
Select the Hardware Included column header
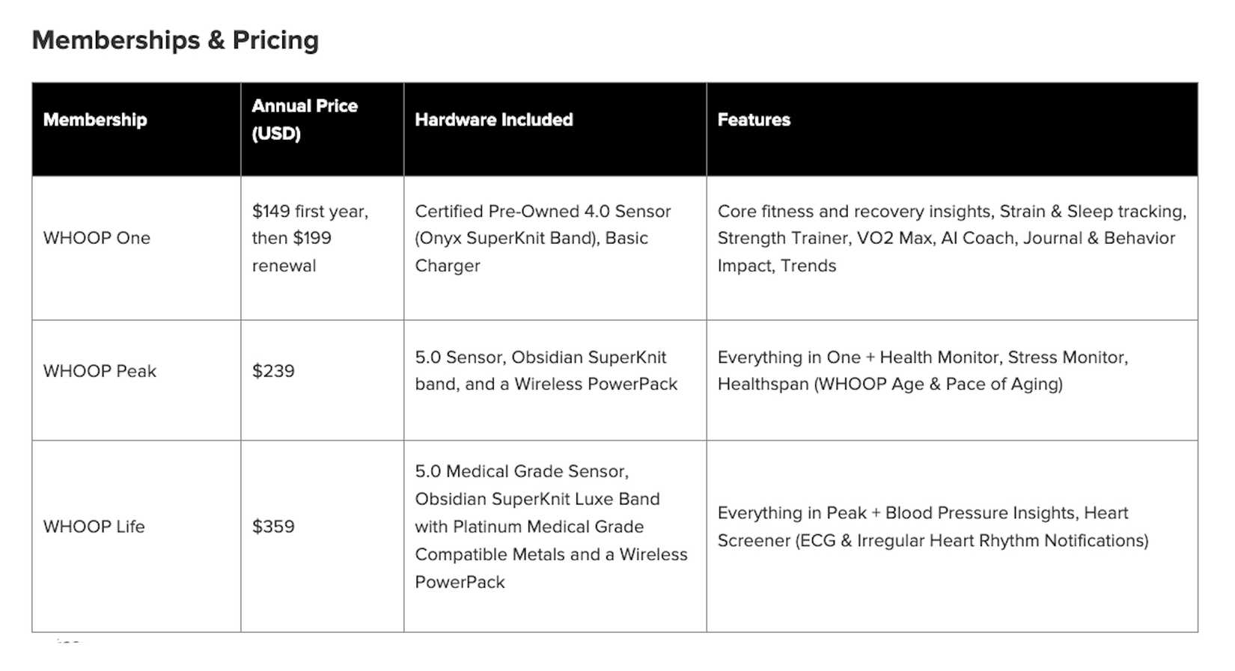pyautogui.click(x=494, y=120)
